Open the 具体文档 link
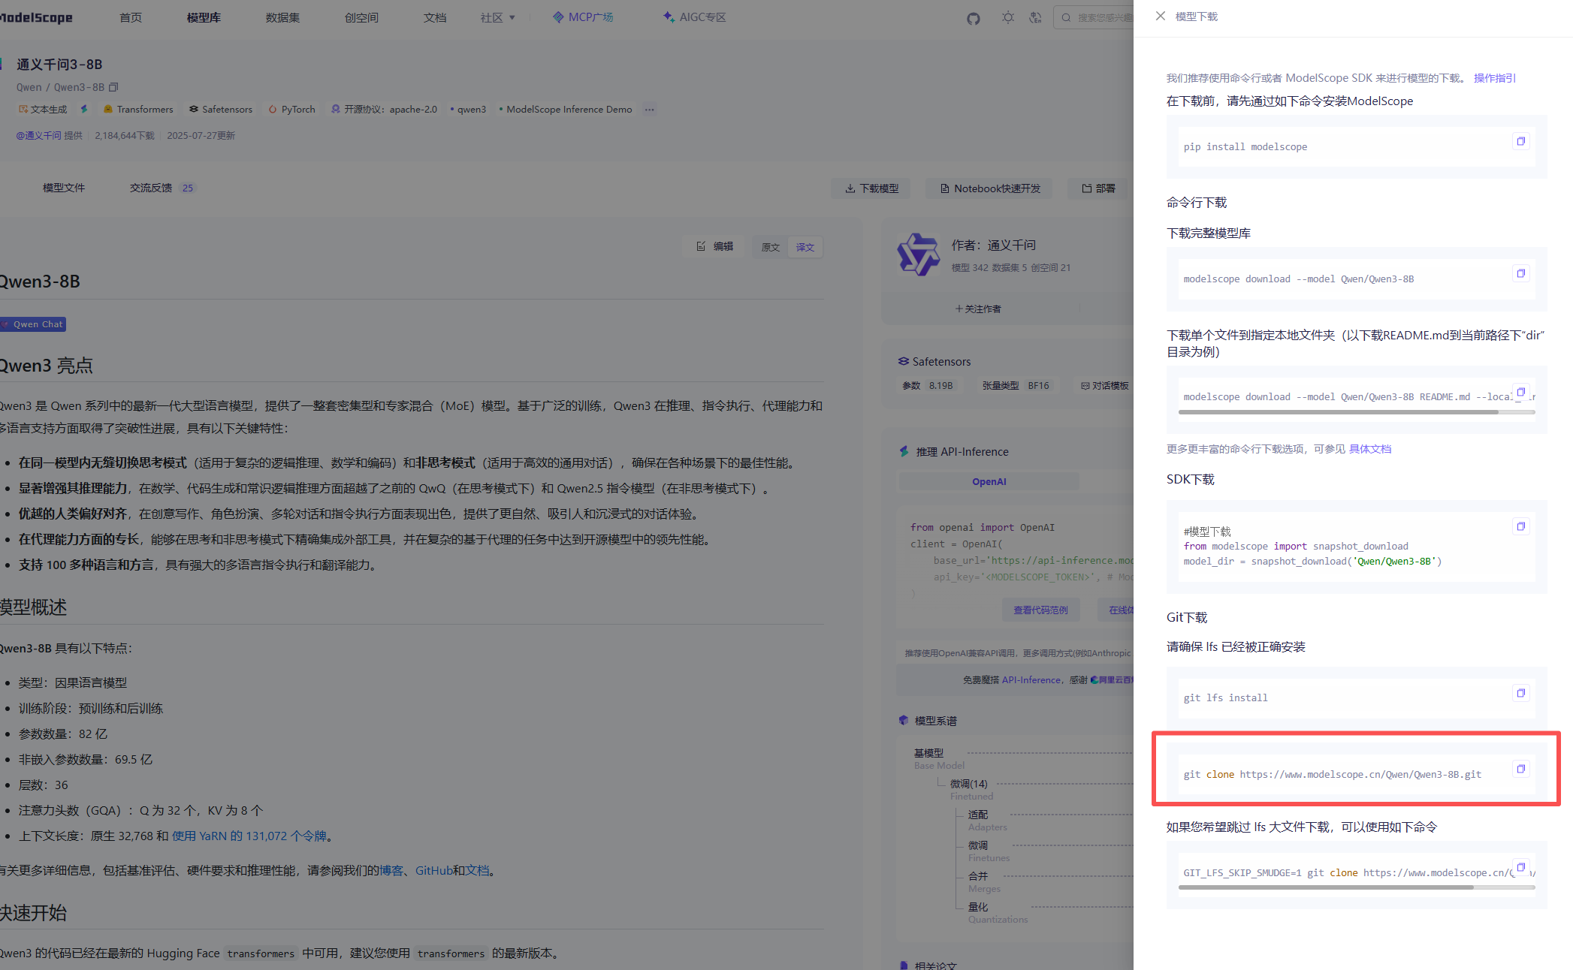The height and width of the screenshot is (970, 1573). pyautogui.click(x=1370, y=449)
